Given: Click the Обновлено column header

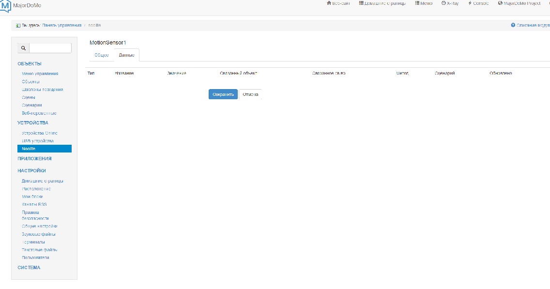Looking at the screenshot, I should pos(501,73).
